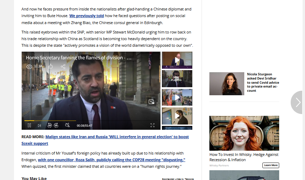This screenshot has width=305, height=180.
Task: Open Nicola Sturgeon Devi Sridhar article headline
Action: tap(263, 82)
